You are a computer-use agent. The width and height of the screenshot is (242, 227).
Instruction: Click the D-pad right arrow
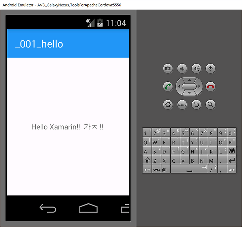199,86
